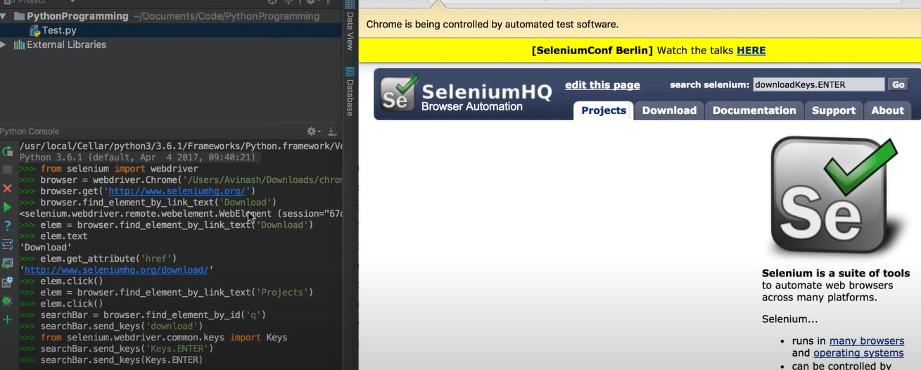Click the Rerun console icon
Screen dimensions: 921x370
tap(7, 151)
